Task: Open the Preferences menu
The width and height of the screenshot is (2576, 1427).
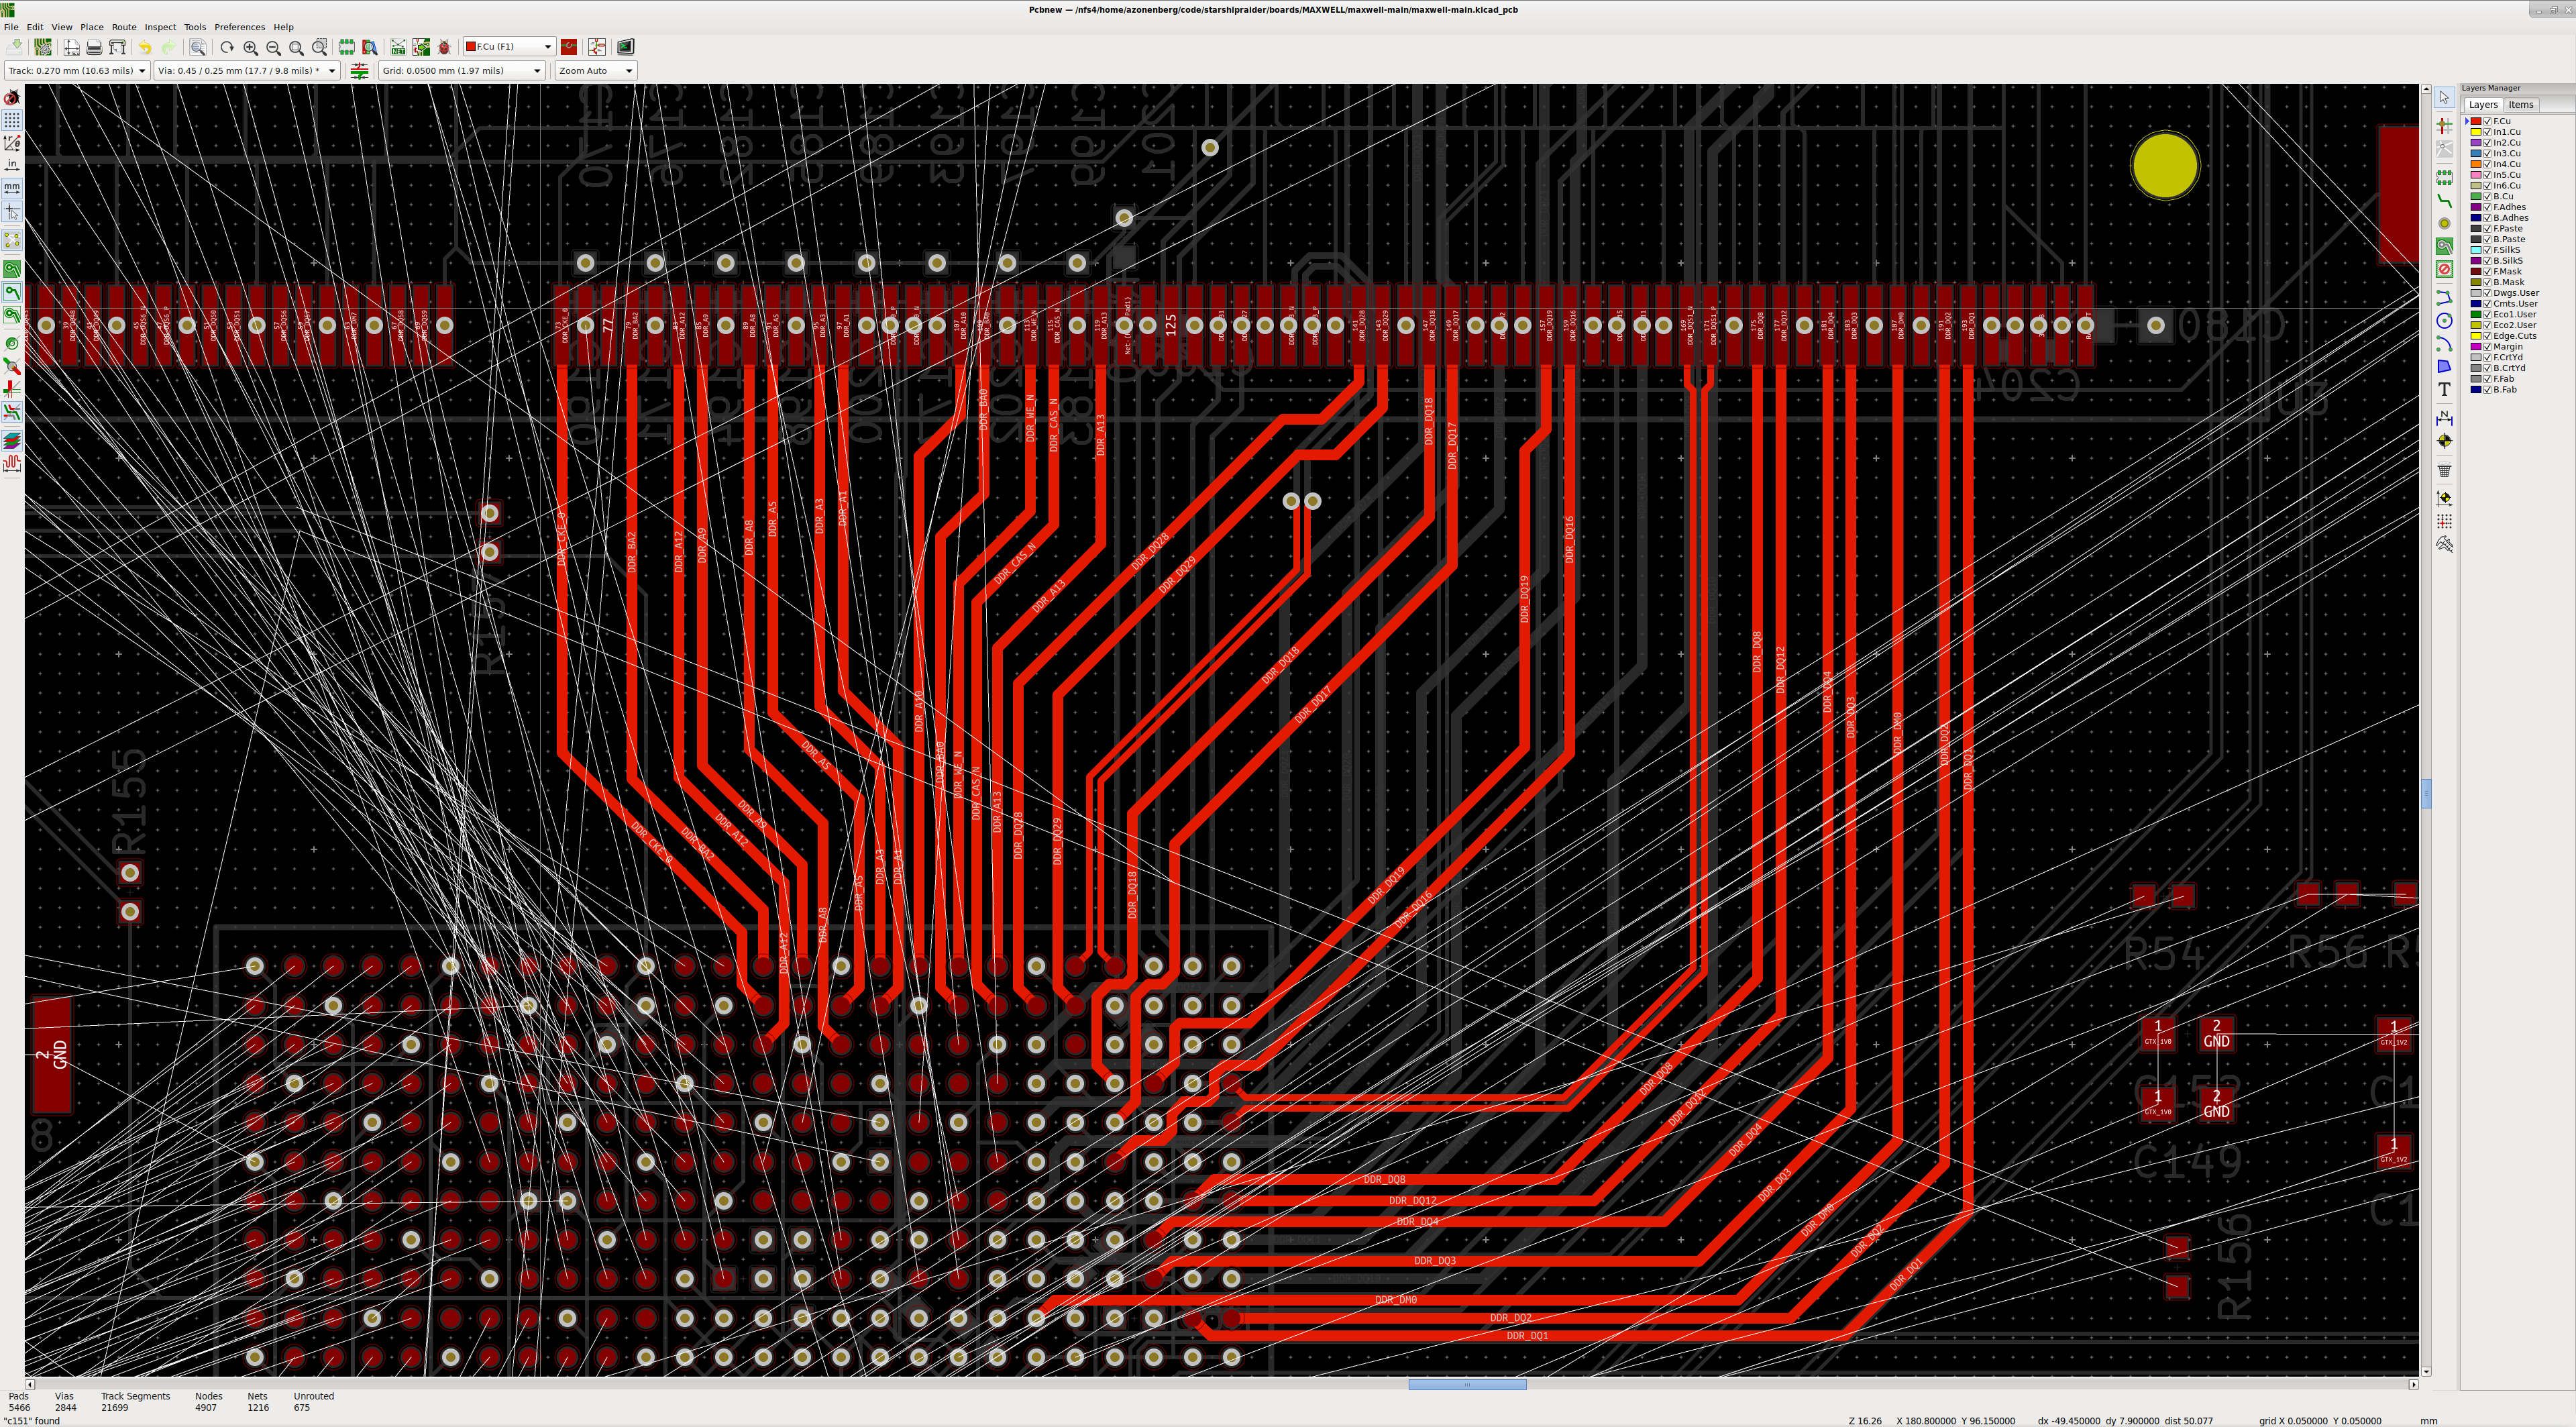Action: [x=239, y=27]
